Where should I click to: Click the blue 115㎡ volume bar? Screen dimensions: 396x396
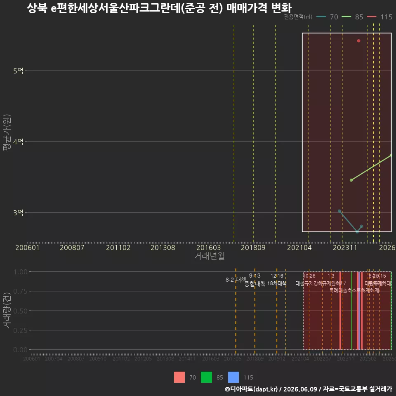tap(358, 311)
